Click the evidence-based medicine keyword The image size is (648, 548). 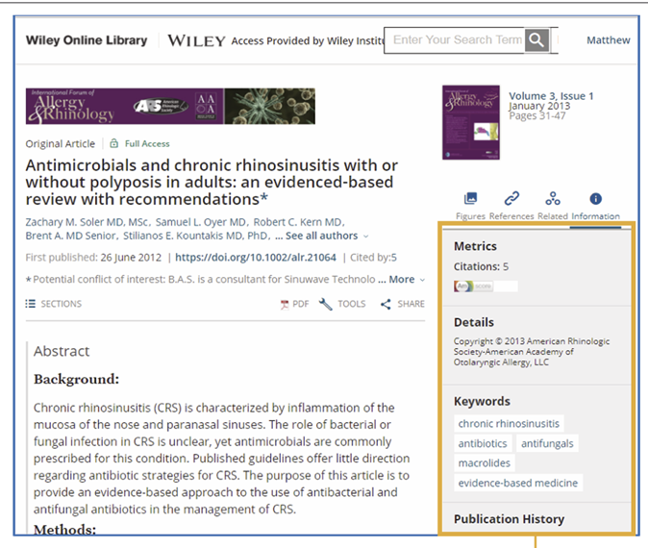pos(518,483)
